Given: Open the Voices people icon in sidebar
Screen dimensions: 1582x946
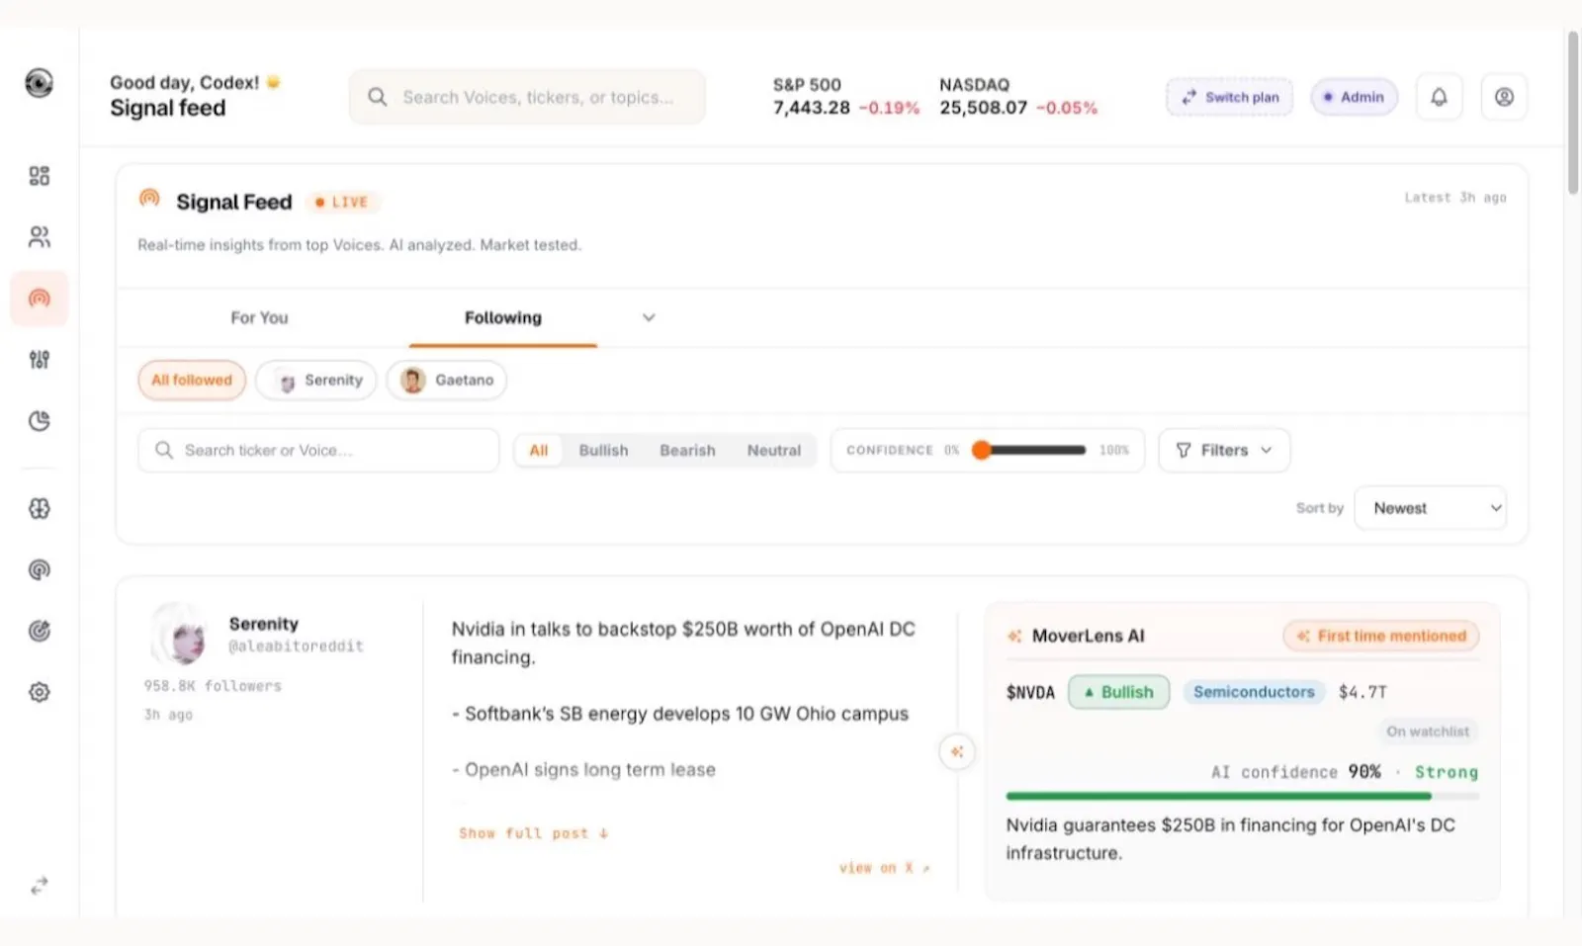Looking at the screenshot, I should coord(39,237).
